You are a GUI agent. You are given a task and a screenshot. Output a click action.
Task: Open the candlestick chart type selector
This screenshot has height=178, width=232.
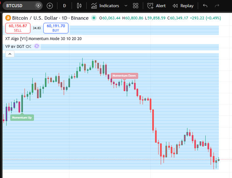79,6
